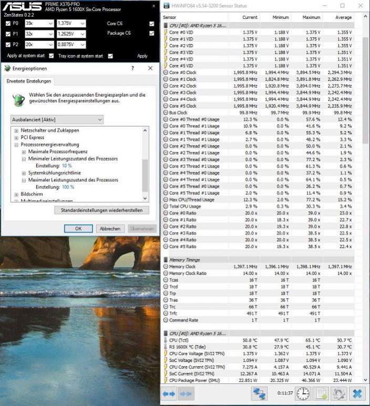Disable Package C6 checkbox

pyautogui.click(x=152, y=34)
